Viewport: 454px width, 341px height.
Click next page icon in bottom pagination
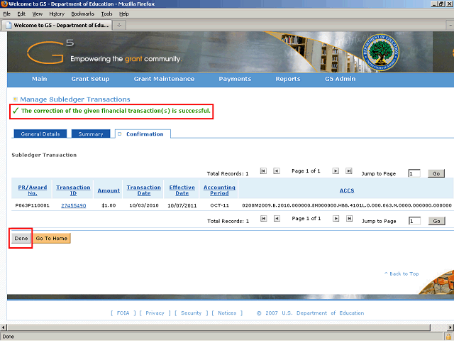coord(336,219)
